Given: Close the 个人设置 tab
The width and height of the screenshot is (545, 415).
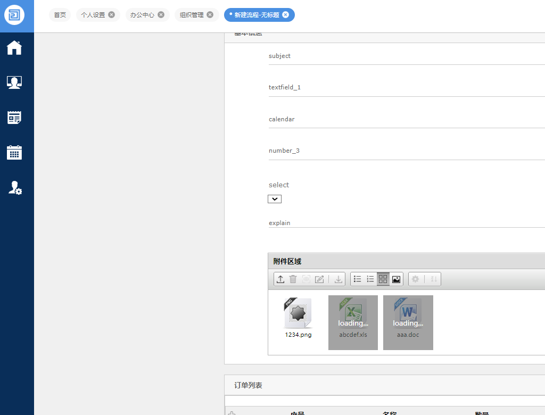Looking at the screenshot, I should point(111,15).
